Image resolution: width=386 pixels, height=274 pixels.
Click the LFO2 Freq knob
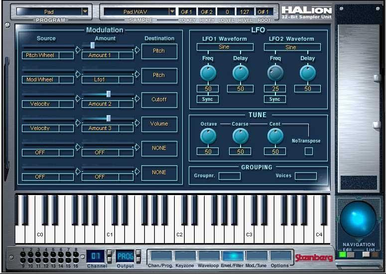(275, 73)
